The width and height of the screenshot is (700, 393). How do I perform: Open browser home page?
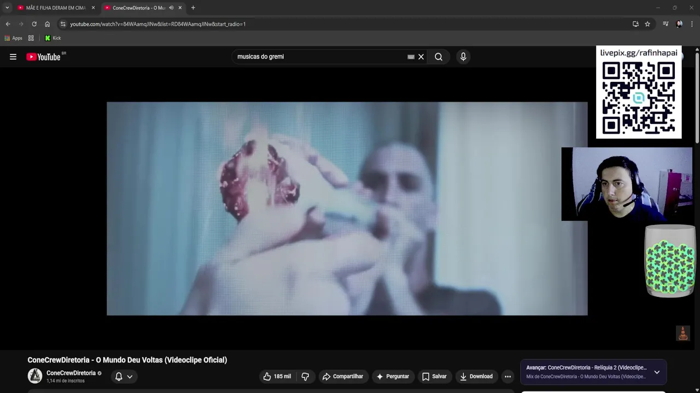pyautogui.click(x=47, y=24)
